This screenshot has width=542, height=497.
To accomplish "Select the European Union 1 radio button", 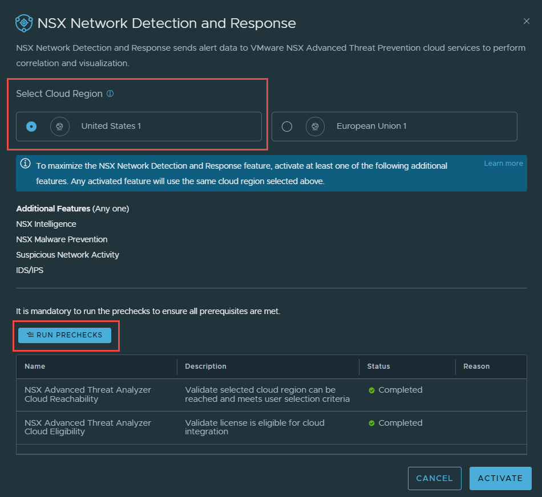I will [287, 127].
